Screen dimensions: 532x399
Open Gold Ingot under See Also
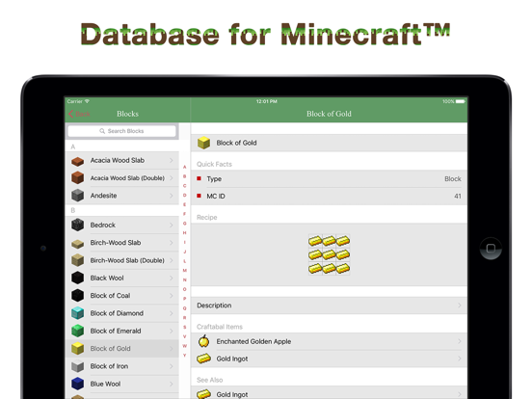(x=329, y=393)
